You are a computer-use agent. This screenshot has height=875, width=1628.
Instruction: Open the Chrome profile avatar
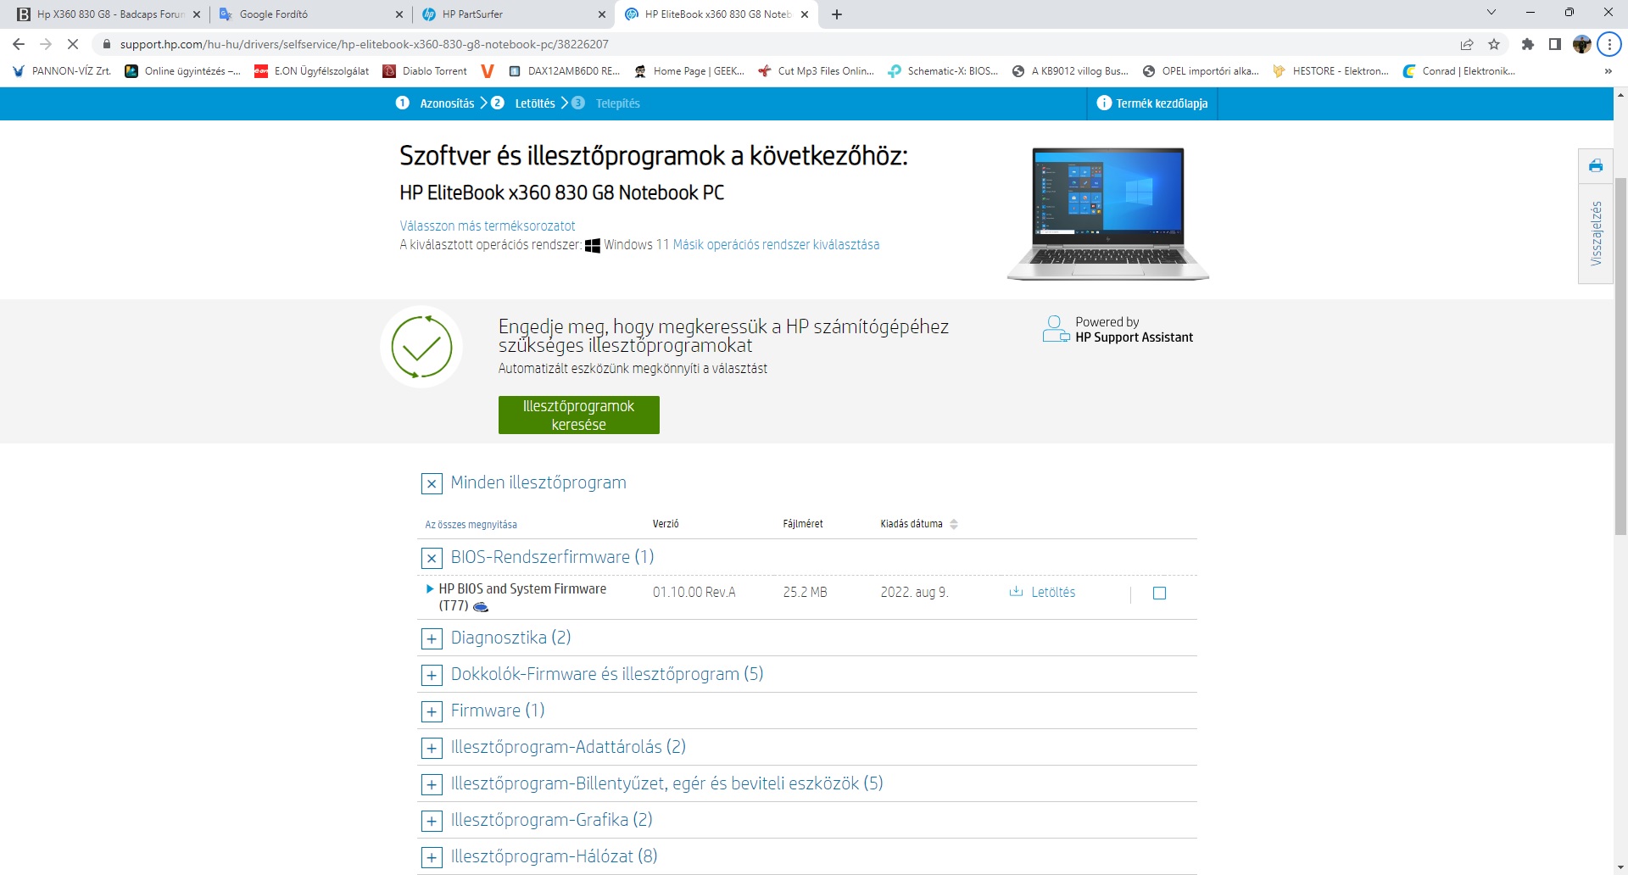point(1582,44)
